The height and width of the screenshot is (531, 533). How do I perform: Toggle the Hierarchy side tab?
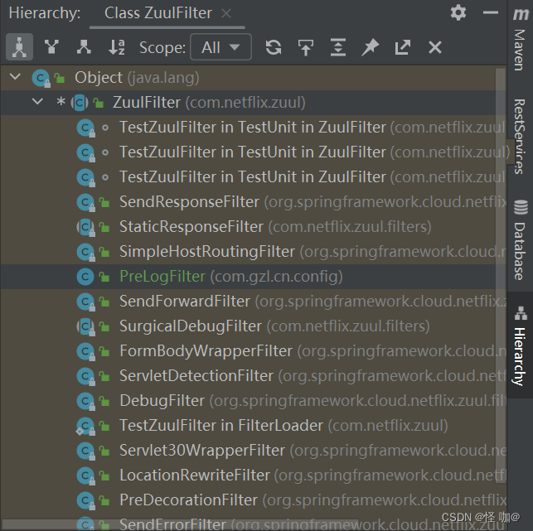point(520,345)
